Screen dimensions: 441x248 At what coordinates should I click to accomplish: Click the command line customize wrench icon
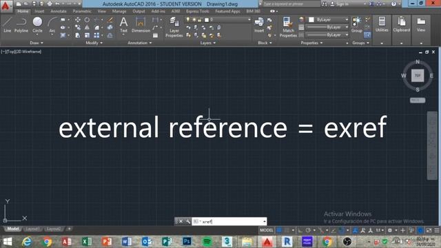tap(188, 222)
